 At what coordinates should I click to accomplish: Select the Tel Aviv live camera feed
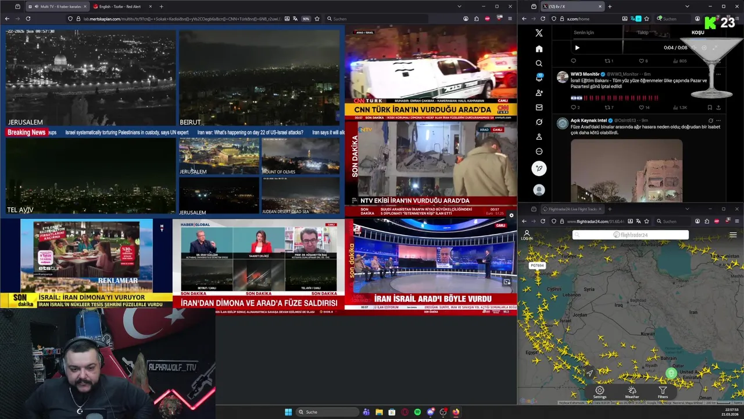pos(91,176)
